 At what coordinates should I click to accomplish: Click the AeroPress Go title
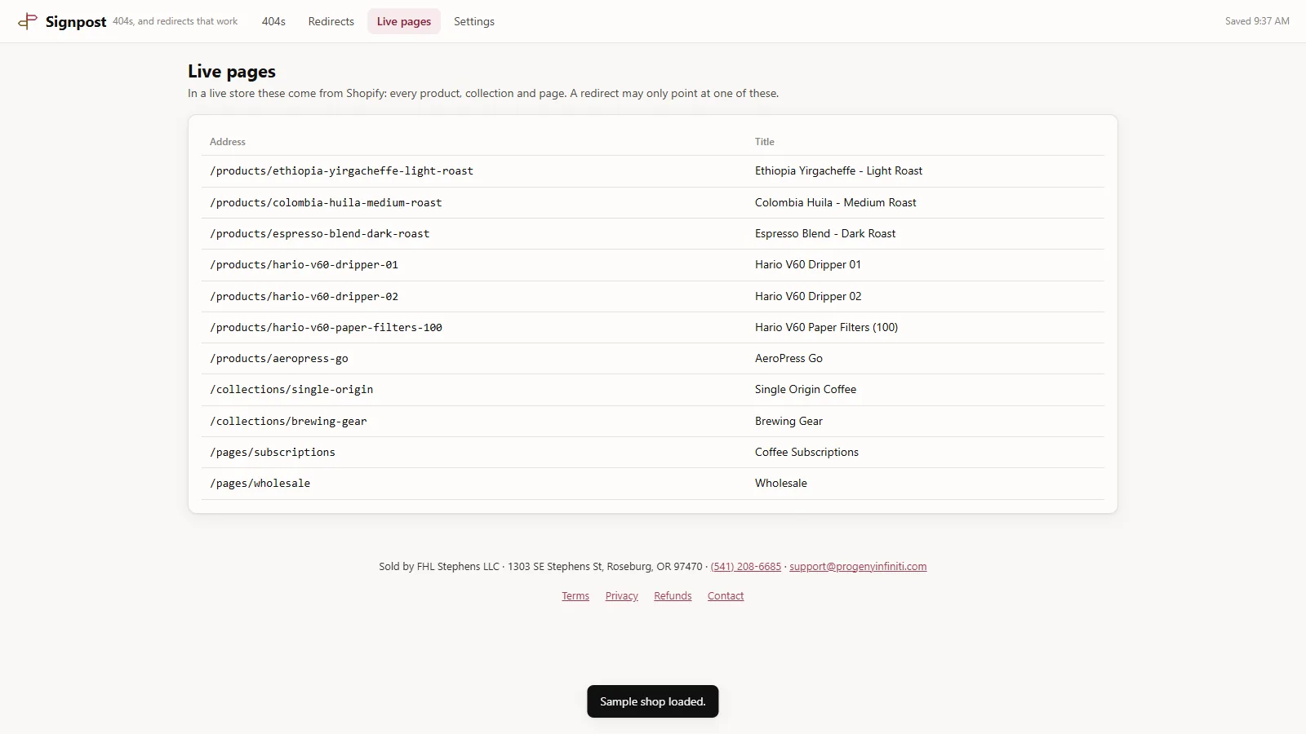click(788, 359)
